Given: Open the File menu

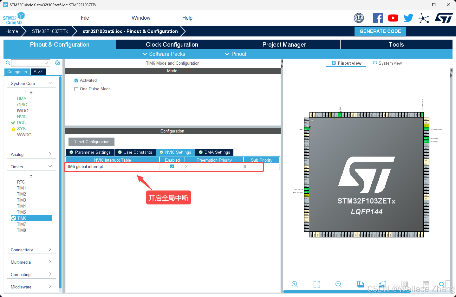Looking at the screenshot, I should click(85, 18).
